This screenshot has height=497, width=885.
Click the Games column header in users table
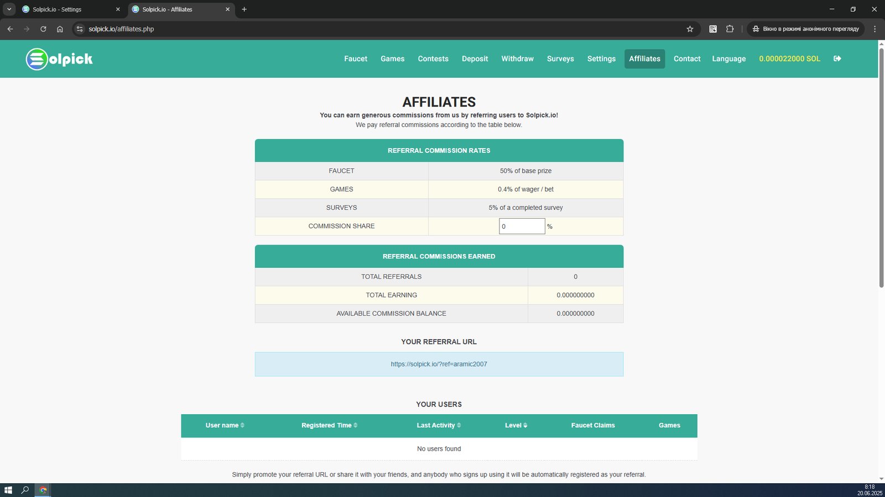click(669, 425)
